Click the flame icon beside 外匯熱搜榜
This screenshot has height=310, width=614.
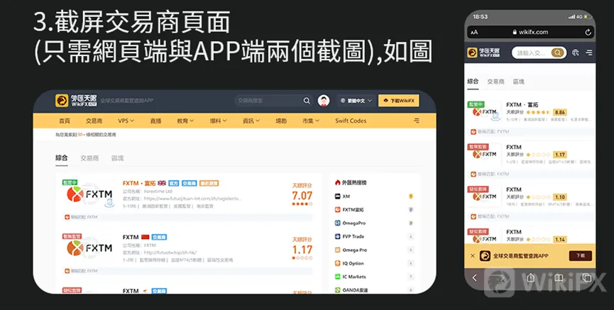pyautogui.click(x=338, y=182)
